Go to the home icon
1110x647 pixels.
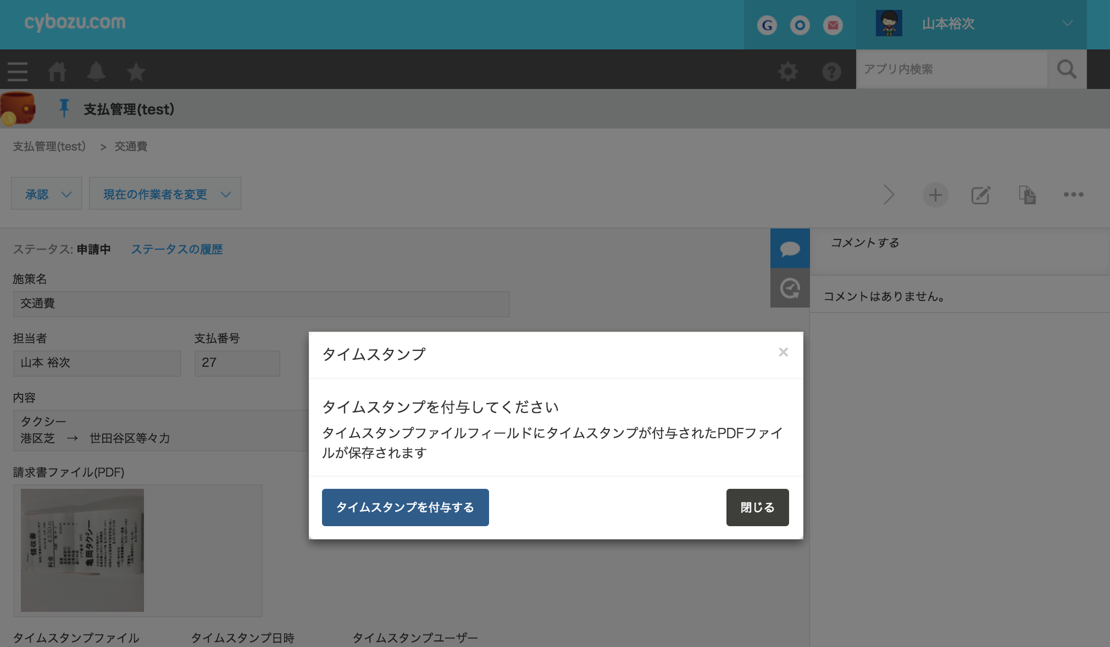[x=57, y=71]
